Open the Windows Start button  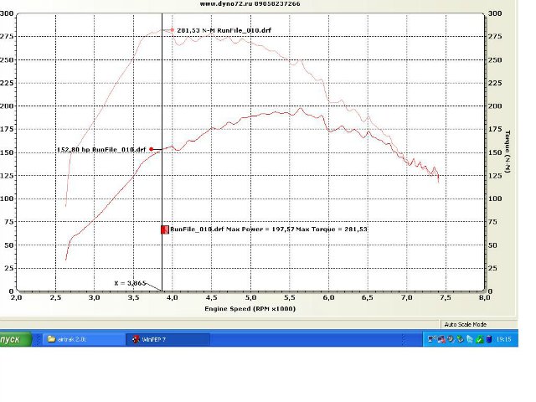click(x=14, y=339)
